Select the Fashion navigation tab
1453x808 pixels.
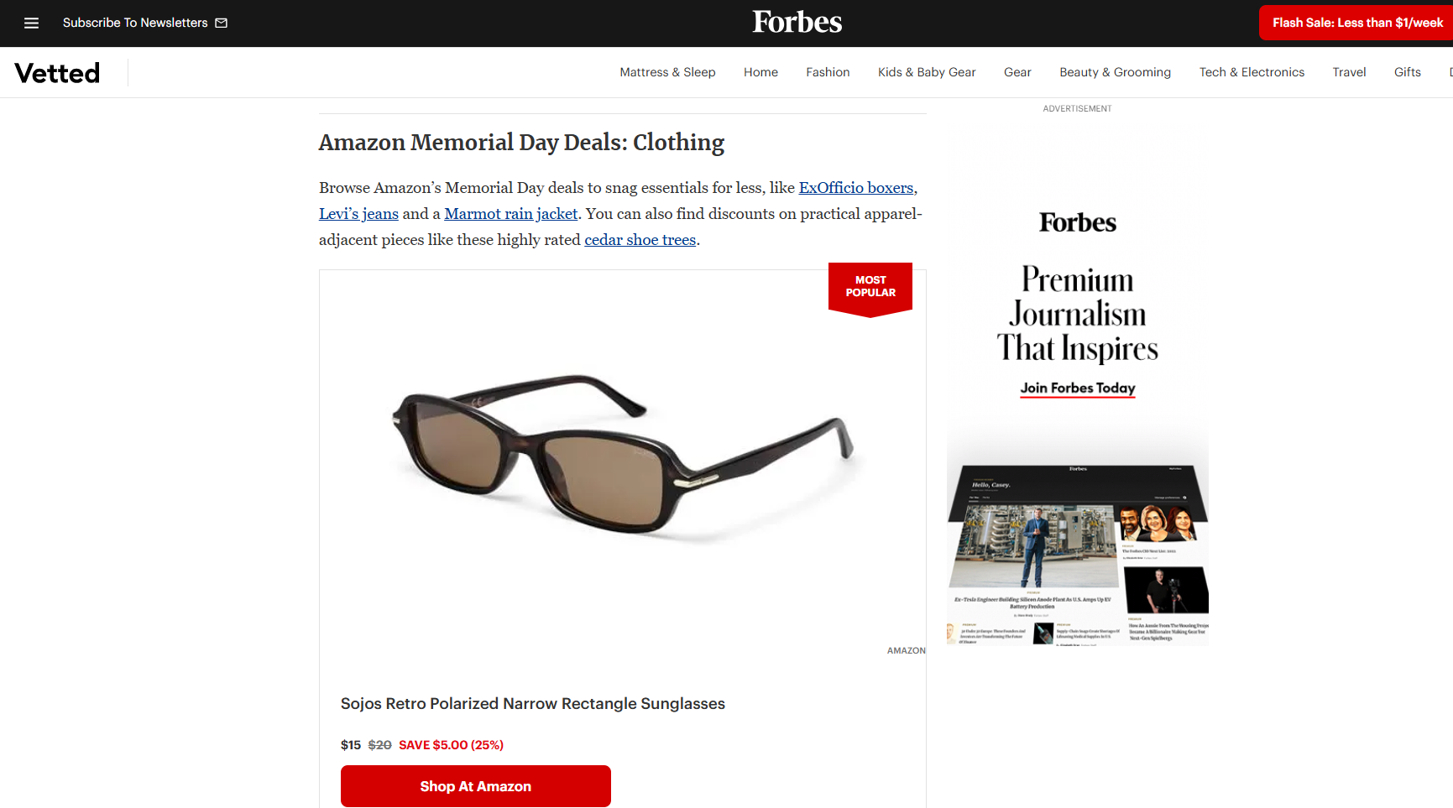pyautogui.click(x=828, y=72)
